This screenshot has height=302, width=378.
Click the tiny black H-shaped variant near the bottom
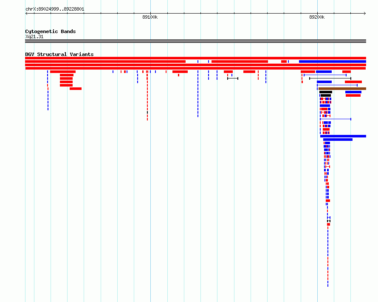pyautogui.click(x=329, y=221)
